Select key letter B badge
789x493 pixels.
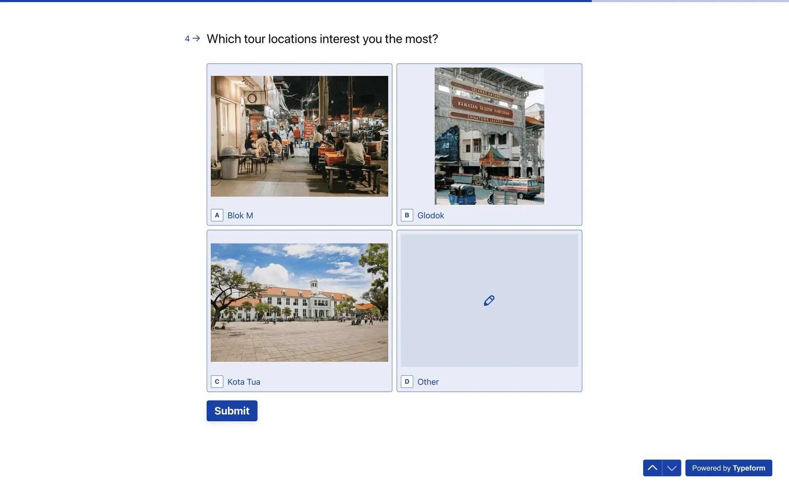(x=407, y=215)
